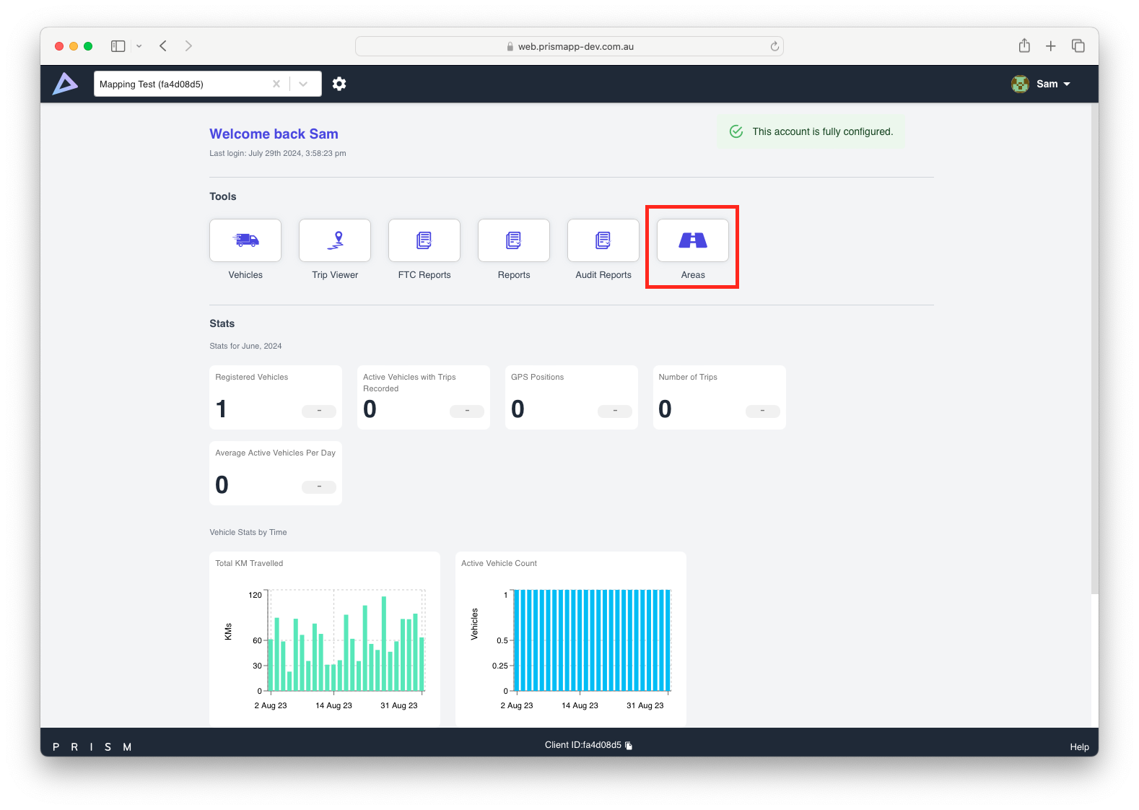
Task: Open the Areas tool
Action: (693, 240)
